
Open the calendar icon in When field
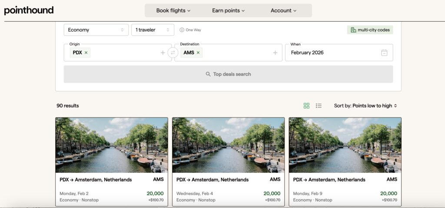click(x=384, y=52)
